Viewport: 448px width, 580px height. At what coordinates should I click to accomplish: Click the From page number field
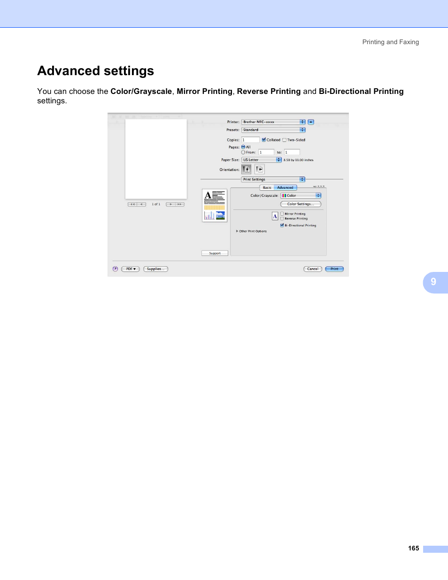click(x=266, y=152)
